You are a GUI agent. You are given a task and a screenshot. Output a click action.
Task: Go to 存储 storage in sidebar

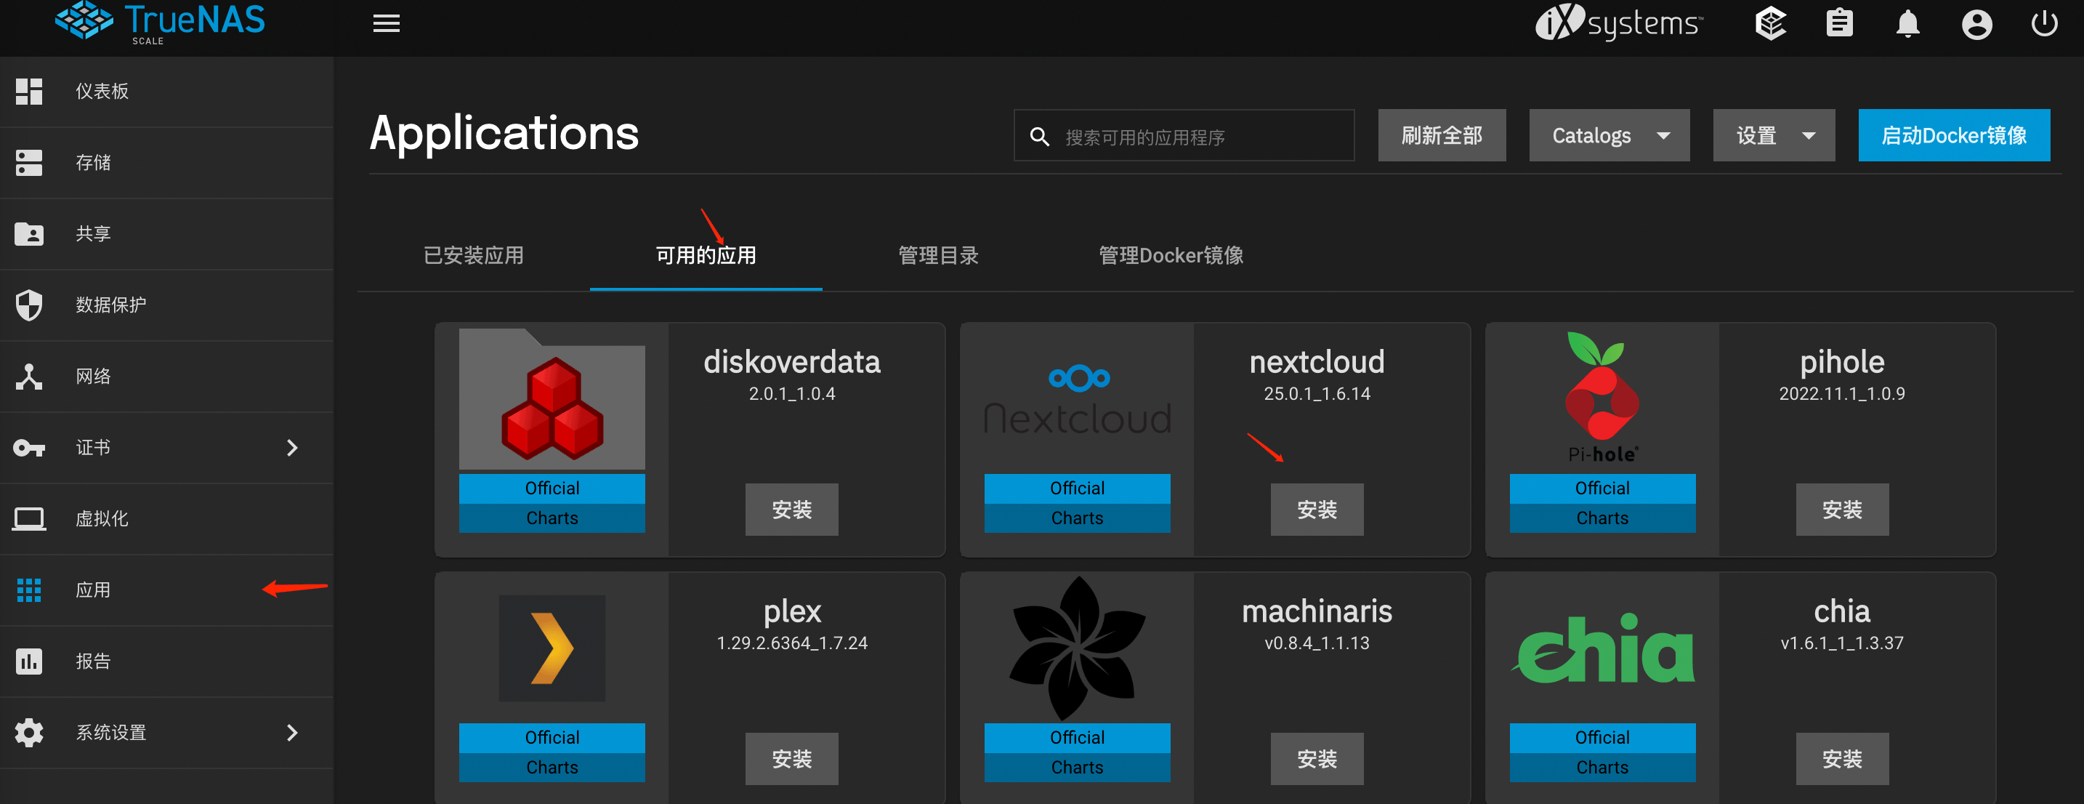coord(93,163)
